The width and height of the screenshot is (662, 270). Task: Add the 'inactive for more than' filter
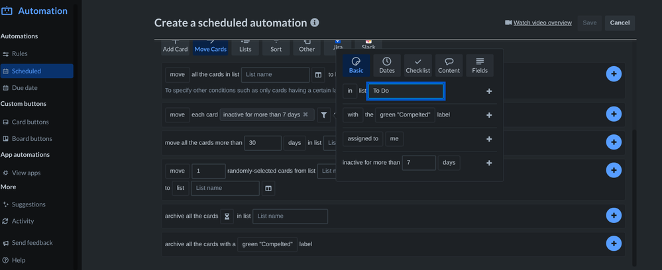tap(489, 163)
